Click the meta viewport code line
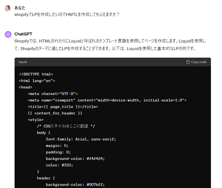The width and height of the screenshot is (222, 188). [107, 100]
